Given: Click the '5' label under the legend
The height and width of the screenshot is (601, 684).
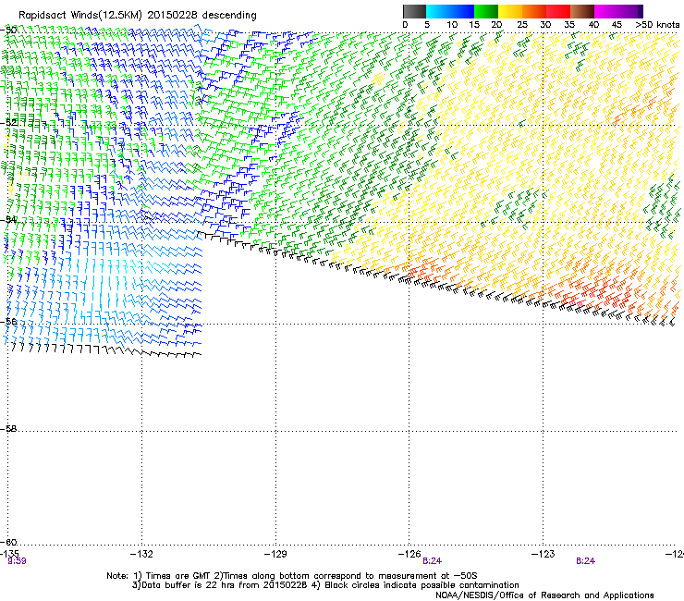Looking at the screenshot, I should coord(427,25).
